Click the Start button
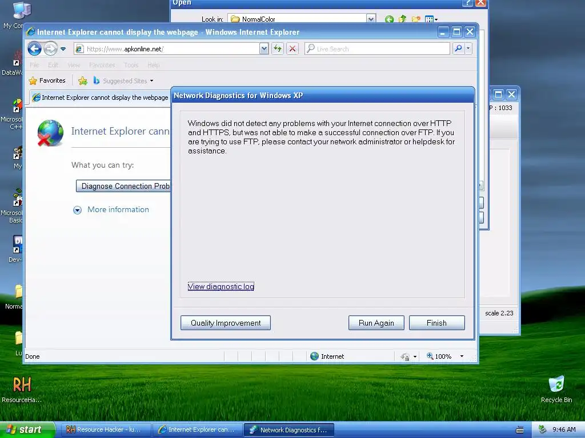The image size is (585, 438). click(27, 429)
